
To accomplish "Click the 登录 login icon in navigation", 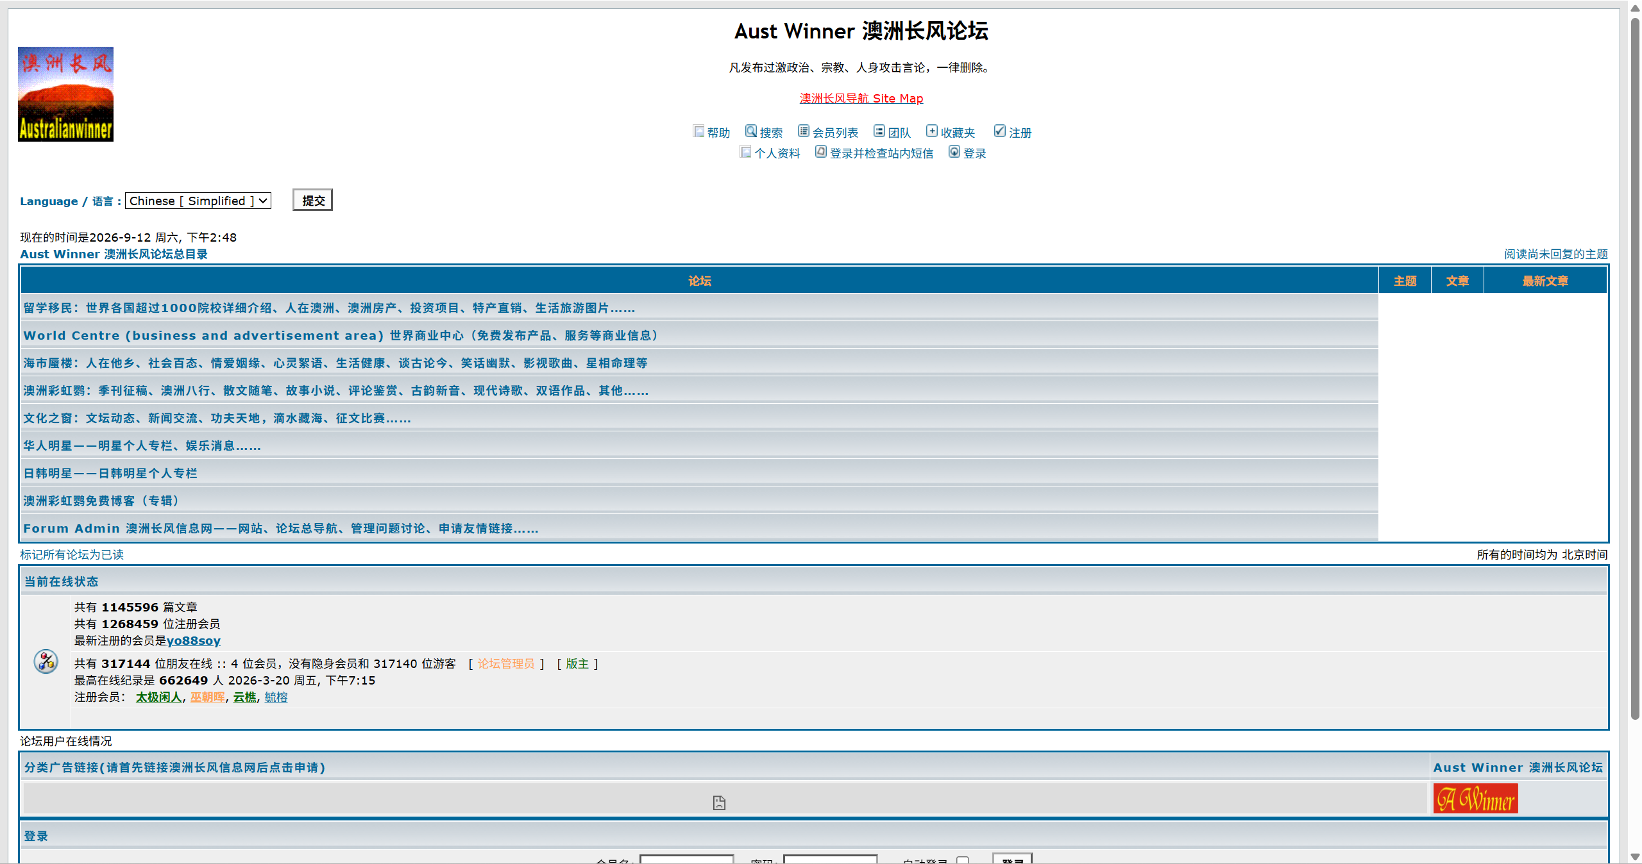I will pos(954,152).
